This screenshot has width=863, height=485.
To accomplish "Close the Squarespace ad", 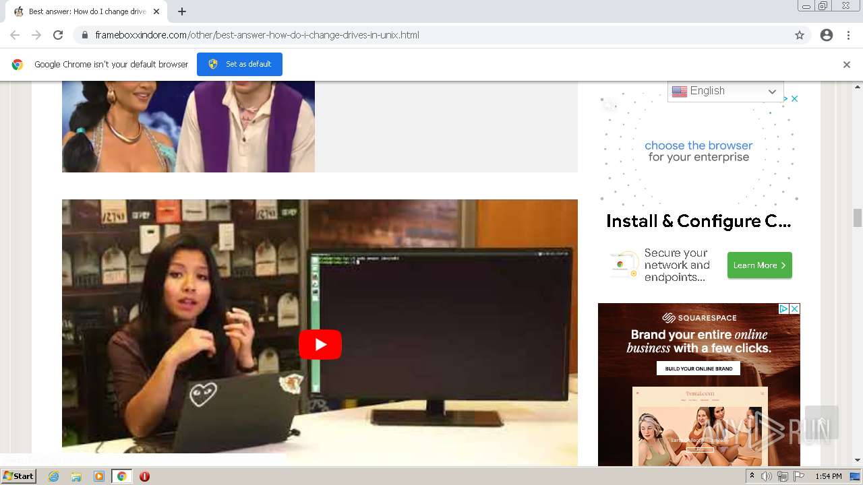I will (x=795, y=309).
